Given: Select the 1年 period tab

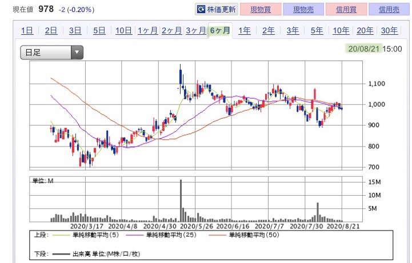Looking at the screenshot, I should (244, 31).
